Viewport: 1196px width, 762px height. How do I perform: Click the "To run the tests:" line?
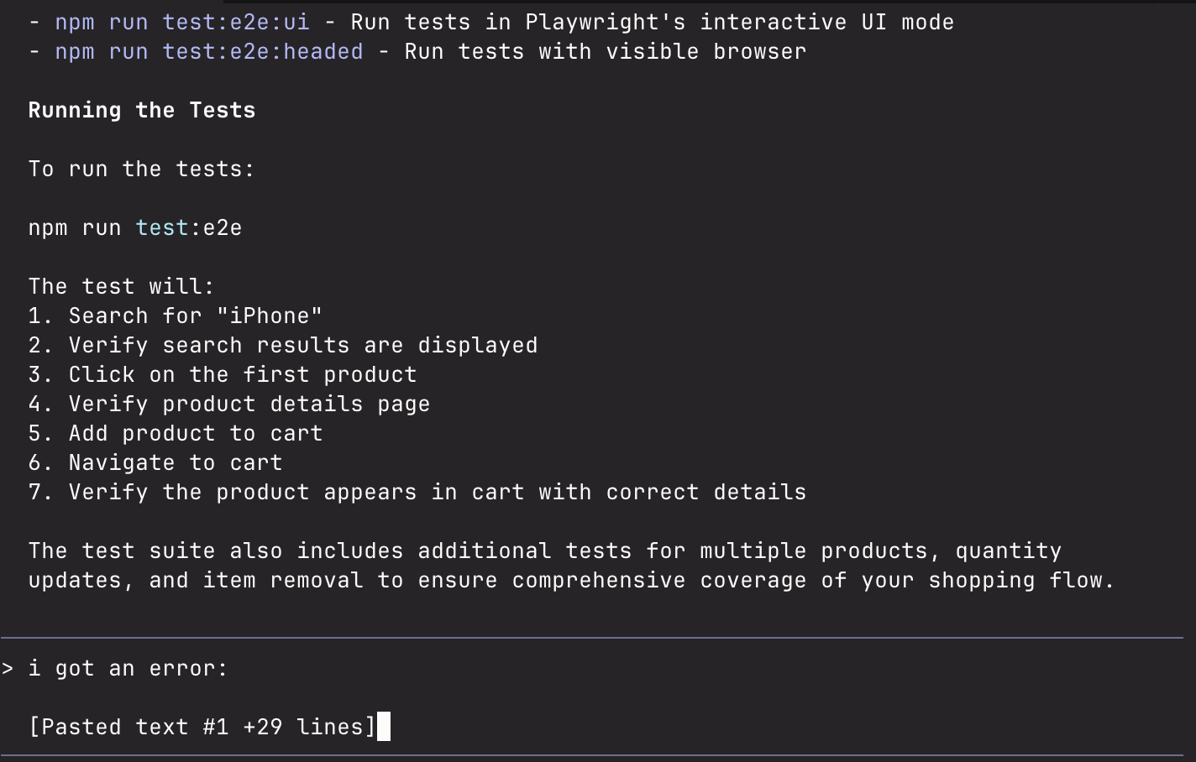click(x=141, y=169)
